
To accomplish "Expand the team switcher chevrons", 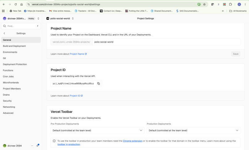I will point(38,19).
